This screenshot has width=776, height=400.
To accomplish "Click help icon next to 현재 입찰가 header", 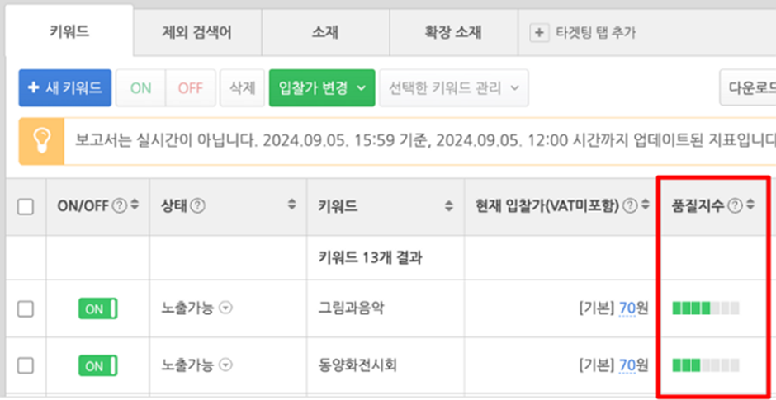I will tap(630, 207).
